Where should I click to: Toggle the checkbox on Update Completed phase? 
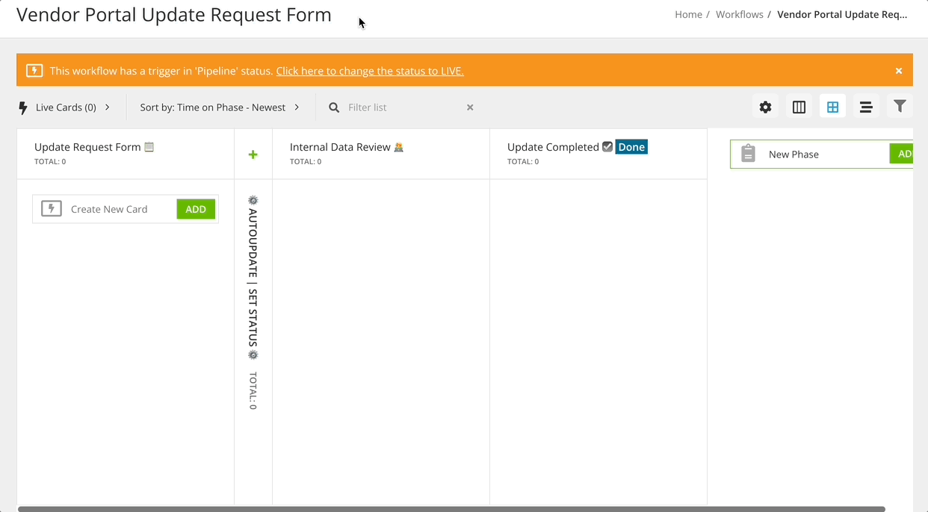607,146
